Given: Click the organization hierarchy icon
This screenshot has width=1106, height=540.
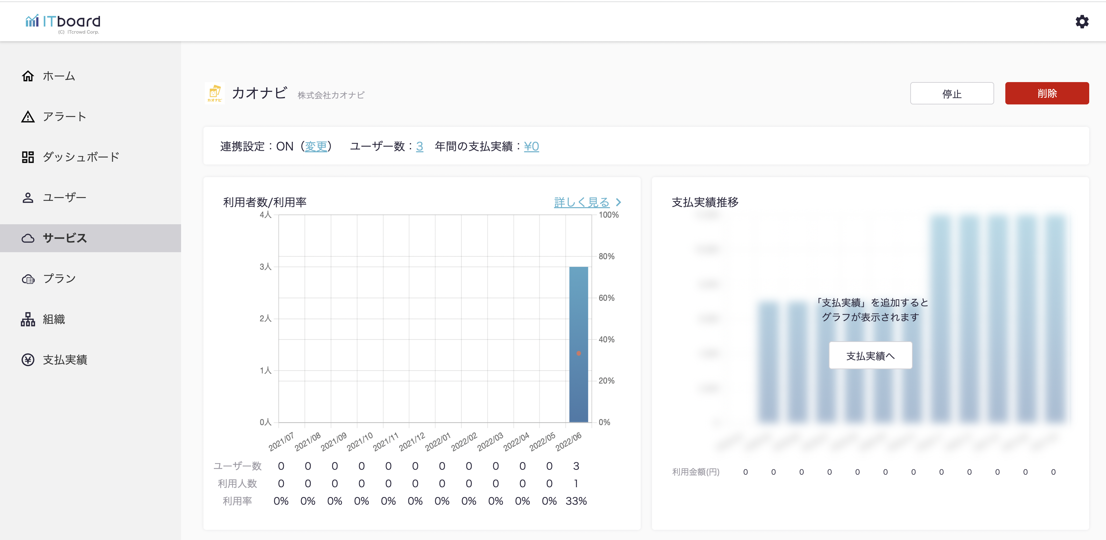Looking at the screenshot, I should [x=28, y=319].
